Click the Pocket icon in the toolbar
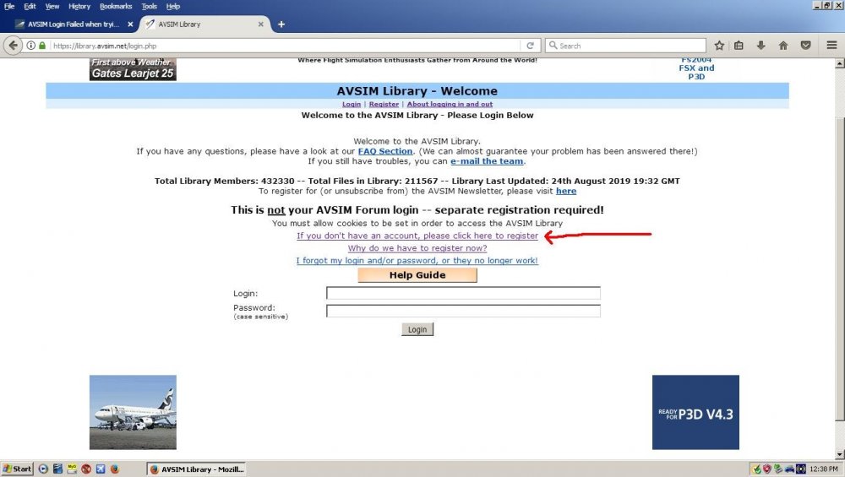The image size is (845, 477). point(805,46)
